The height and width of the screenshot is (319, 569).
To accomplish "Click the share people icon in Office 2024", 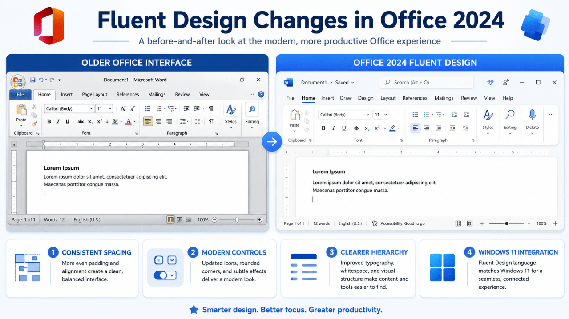I will tap(506, 82).
